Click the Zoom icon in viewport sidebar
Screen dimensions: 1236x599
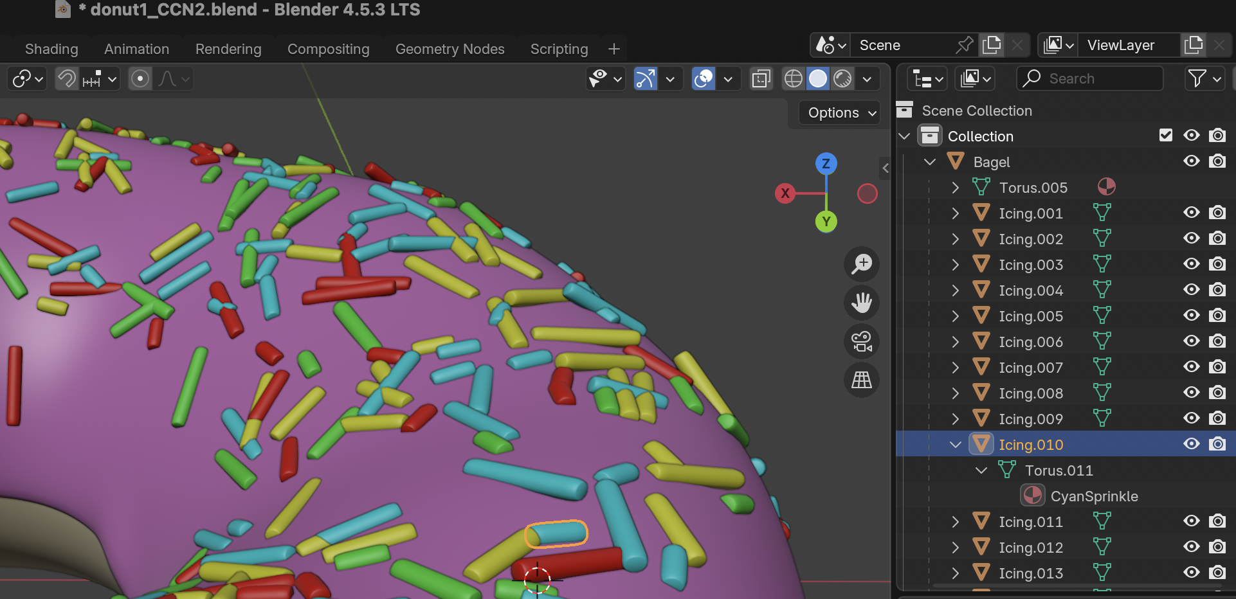tap(862, 264)
